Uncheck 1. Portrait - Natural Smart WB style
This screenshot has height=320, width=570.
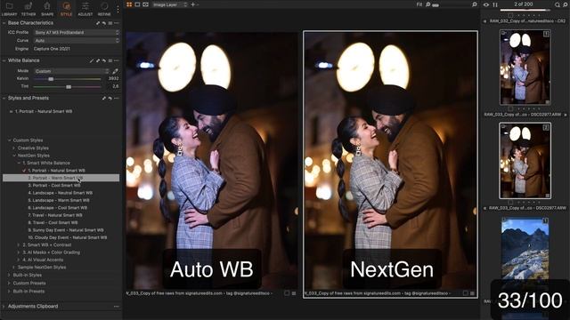(x=24, y=170)
